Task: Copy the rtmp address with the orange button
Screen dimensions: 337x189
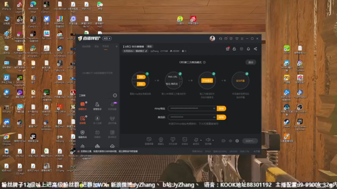Action: click(x=222, y=108)
